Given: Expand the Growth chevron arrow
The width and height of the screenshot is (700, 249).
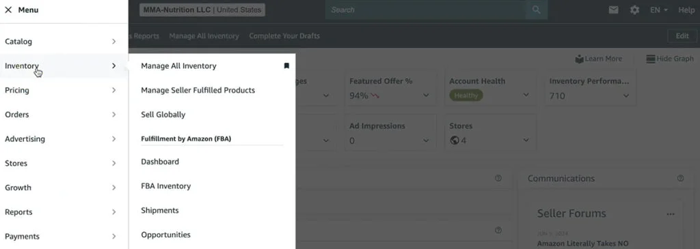Looking at the screenshot, I should pos(114,188).
